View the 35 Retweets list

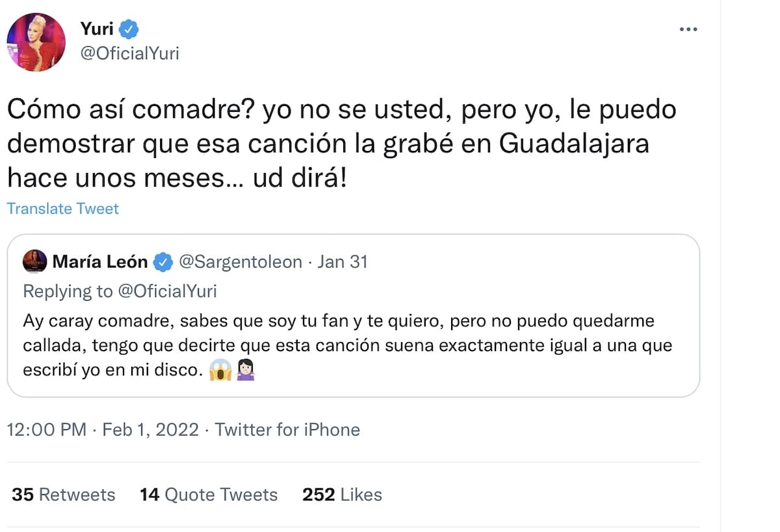pos(64,495)
